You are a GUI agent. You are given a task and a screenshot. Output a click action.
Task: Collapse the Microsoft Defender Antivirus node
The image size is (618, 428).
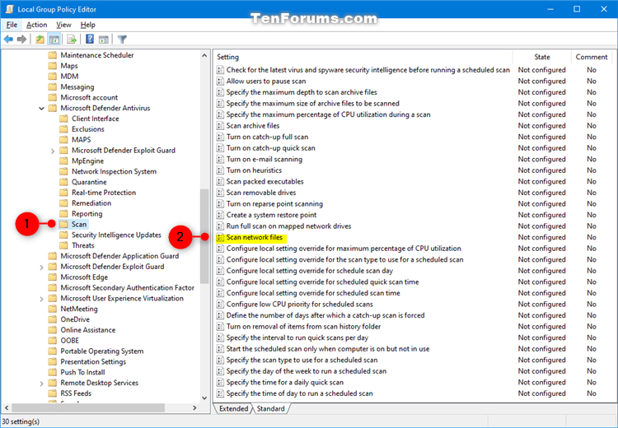41,109
